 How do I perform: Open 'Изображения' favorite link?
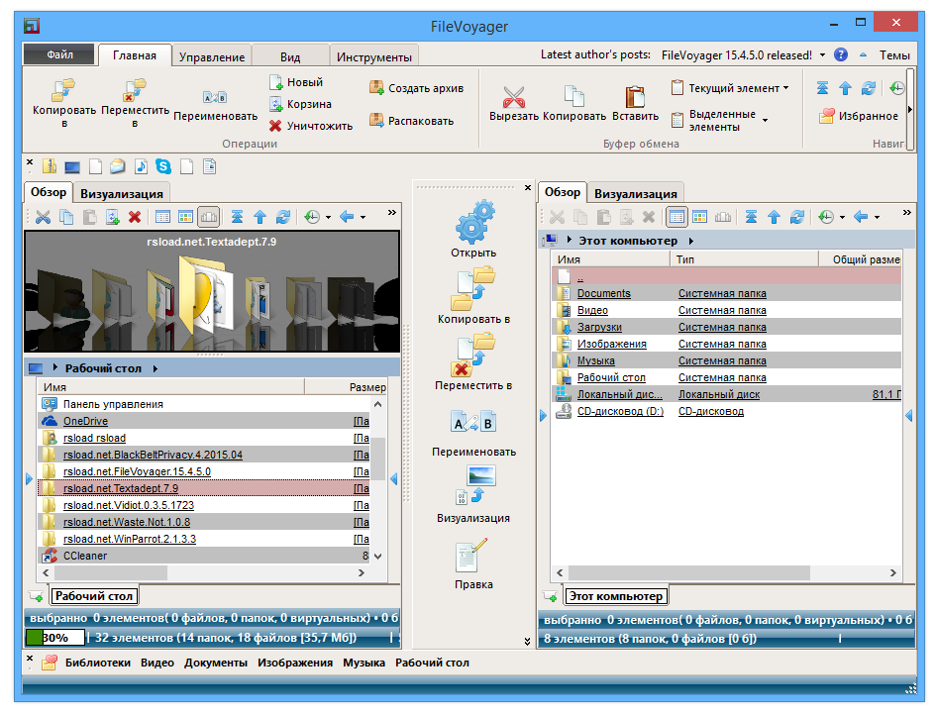click(x=295, y=663)
